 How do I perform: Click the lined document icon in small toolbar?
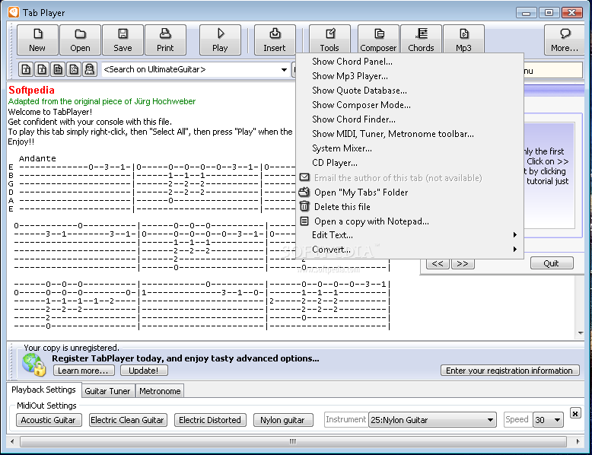pyautogui.click(x=58, y=69)
